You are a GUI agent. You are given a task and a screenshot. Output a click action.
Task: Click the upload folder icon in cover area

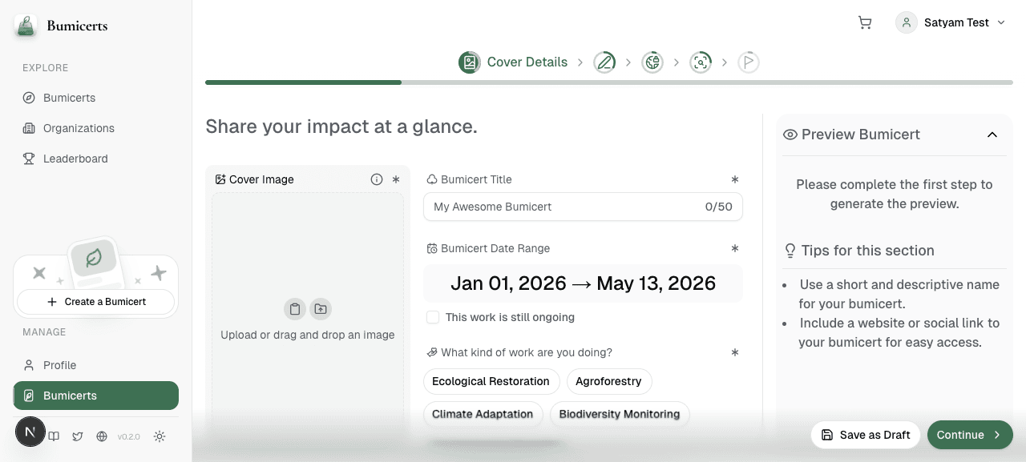[x=321, y=309]
